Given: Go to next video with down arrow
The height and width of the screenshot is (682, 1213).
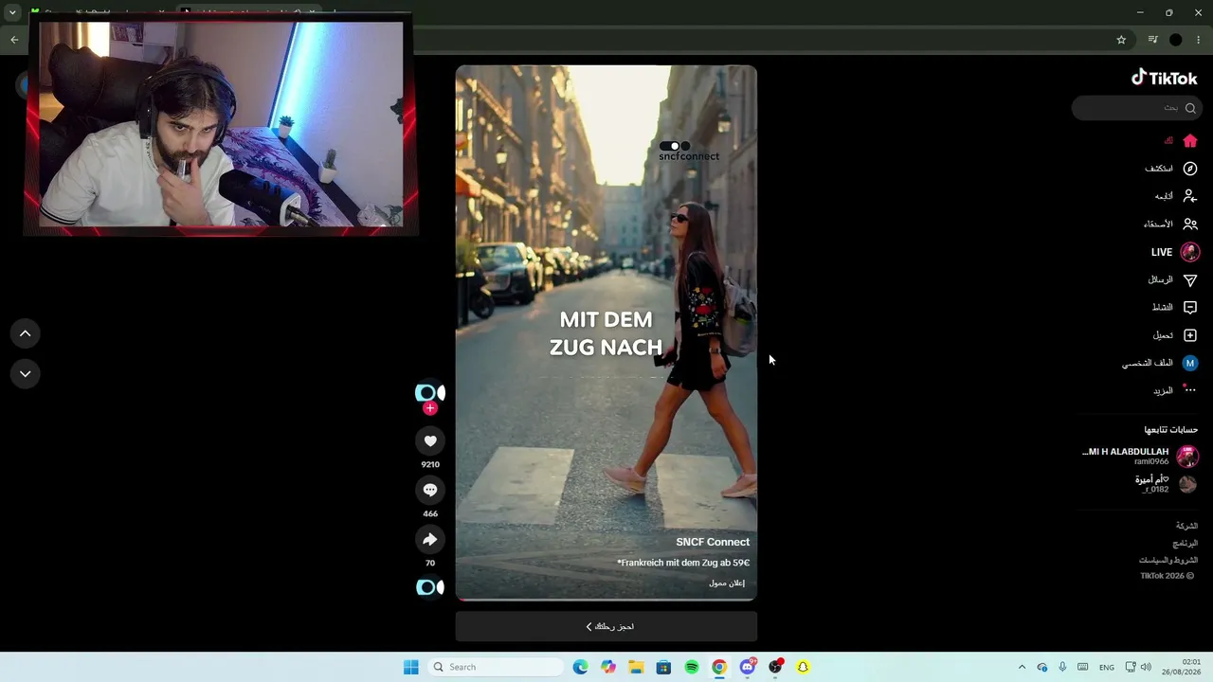Looking at the screenshot, I should pos(26,373).
